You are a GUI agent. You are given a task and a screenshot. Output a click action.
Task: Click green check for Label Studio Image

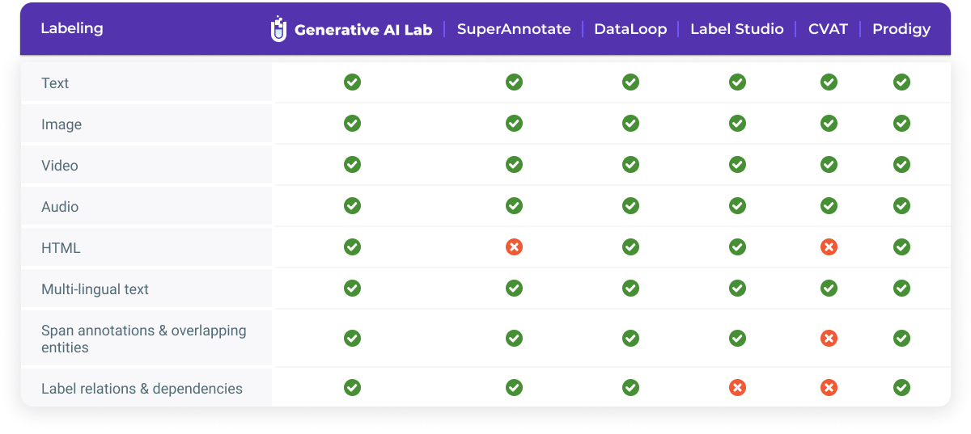coord(737,123)
